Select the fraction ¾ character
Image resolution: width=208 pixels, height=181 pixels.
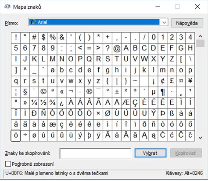click(x=53, y=103)
